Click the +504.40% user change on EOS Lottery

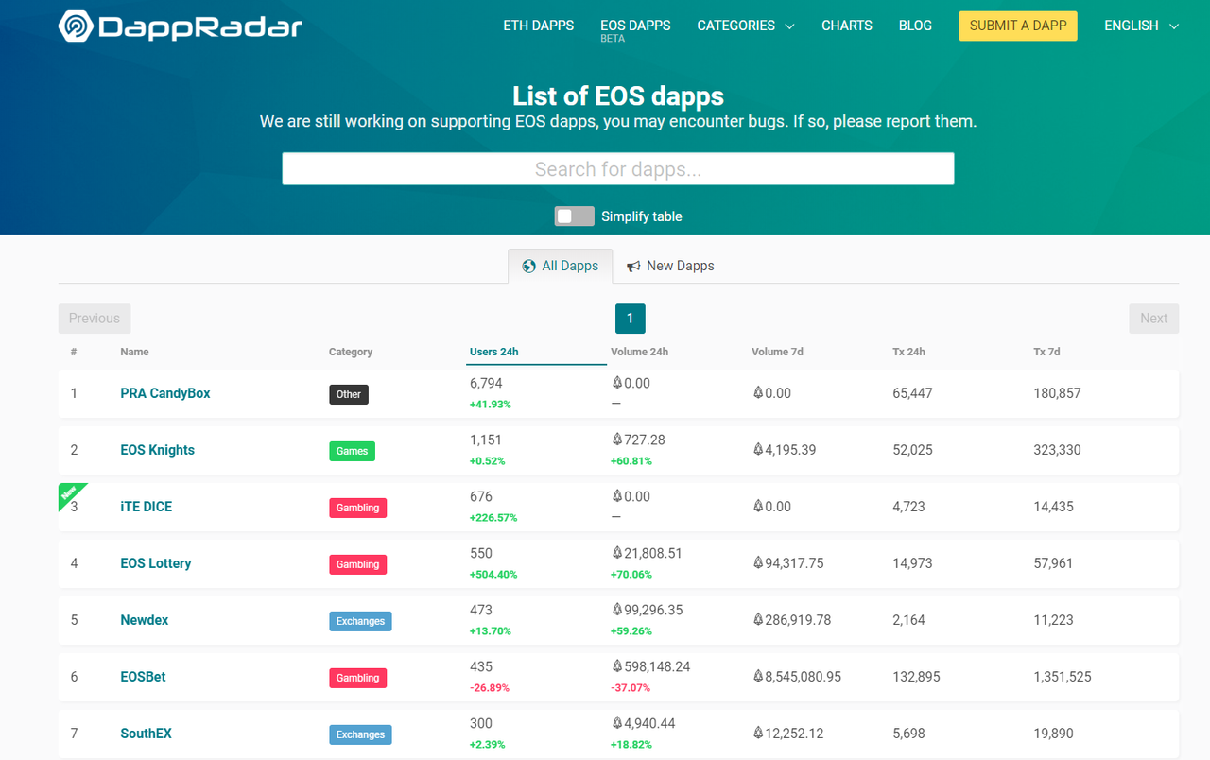(x=493, y=575)
